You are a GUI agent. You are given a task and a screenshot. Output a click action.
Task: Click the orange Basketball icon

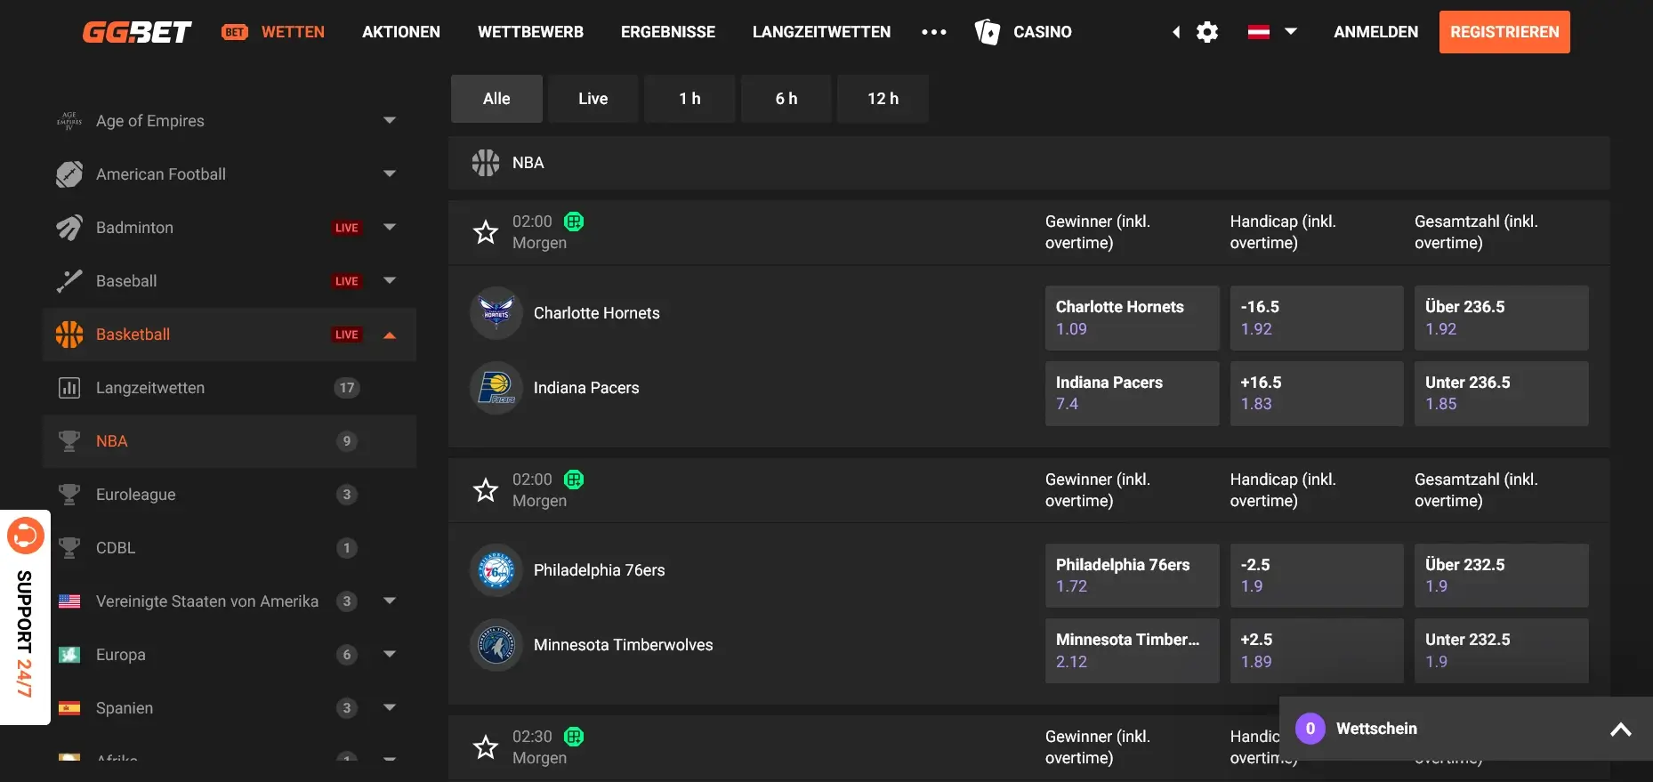coord(69,335)
